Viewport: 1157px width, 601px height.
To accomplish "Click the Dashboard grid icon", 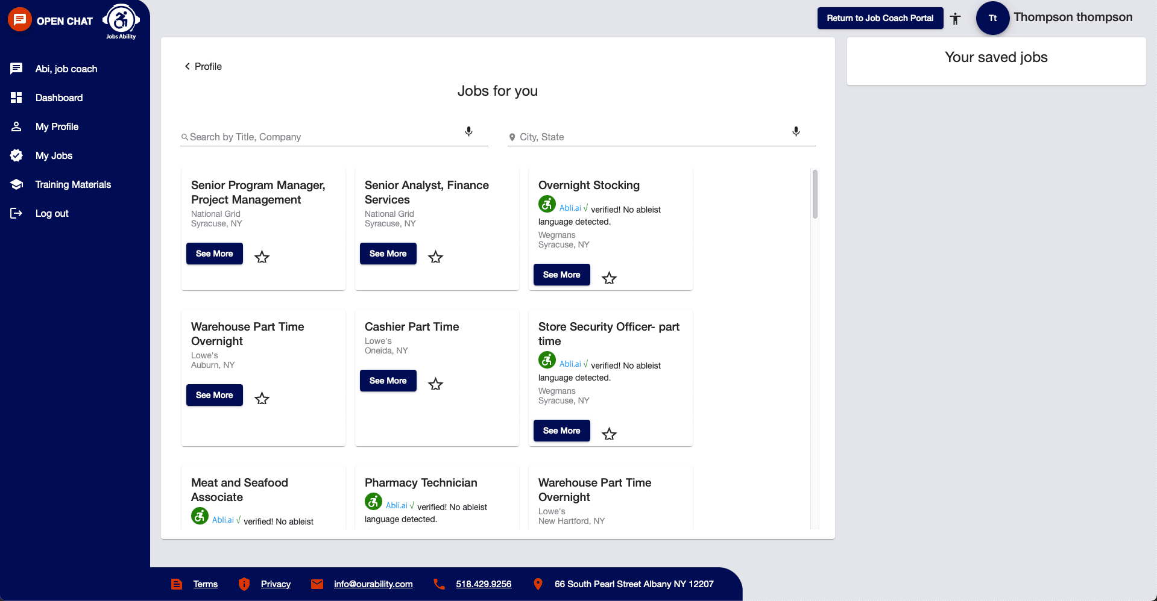I will [x=16, y=98].
